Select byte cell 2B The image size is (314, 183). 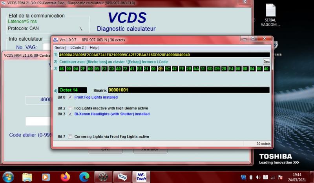click(189, 69)
